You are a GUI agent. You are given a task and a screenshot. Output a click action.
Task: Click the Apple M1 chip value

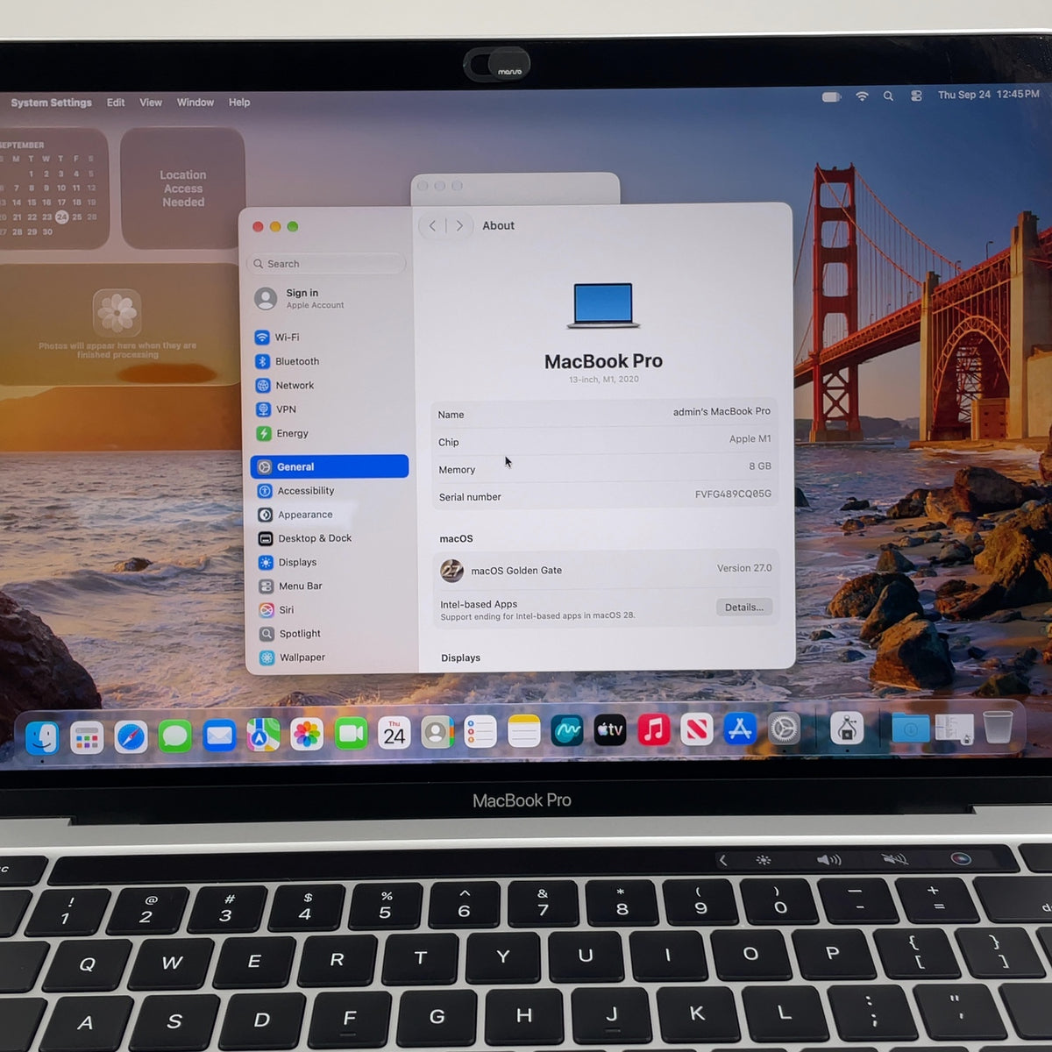tap(750, 438)
